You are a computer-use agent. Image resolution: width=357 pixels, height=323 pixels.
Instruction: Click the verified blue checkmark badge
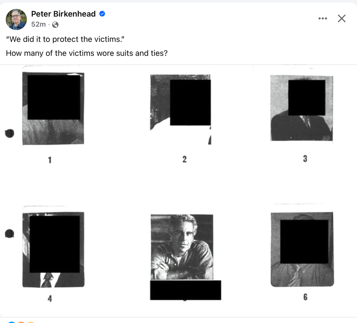101,14
